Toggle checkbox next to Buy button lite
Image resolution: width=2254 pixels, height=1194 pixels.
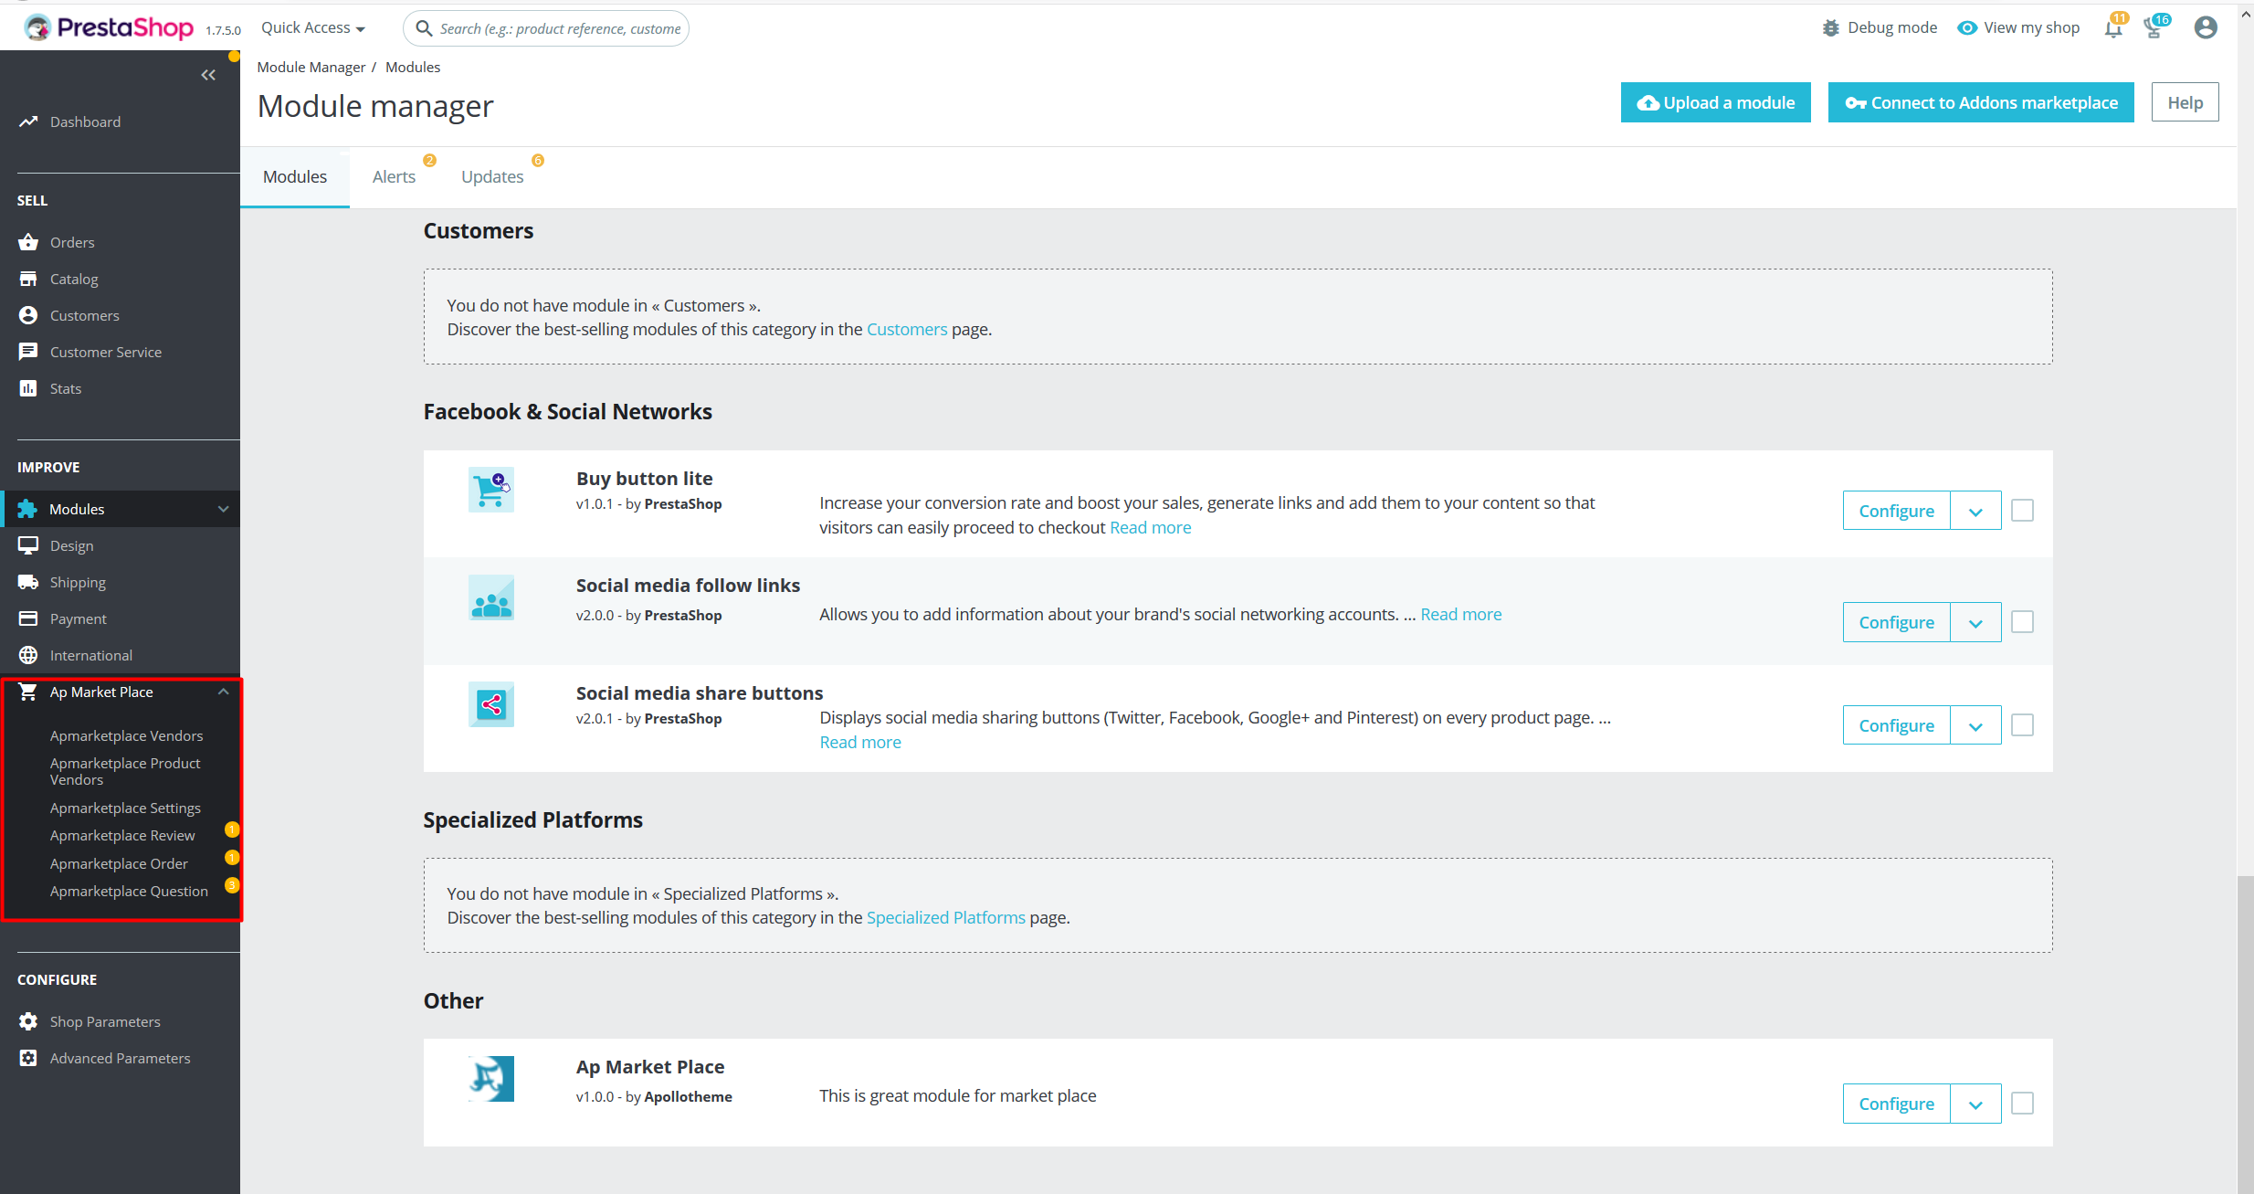click(2023, 510)
